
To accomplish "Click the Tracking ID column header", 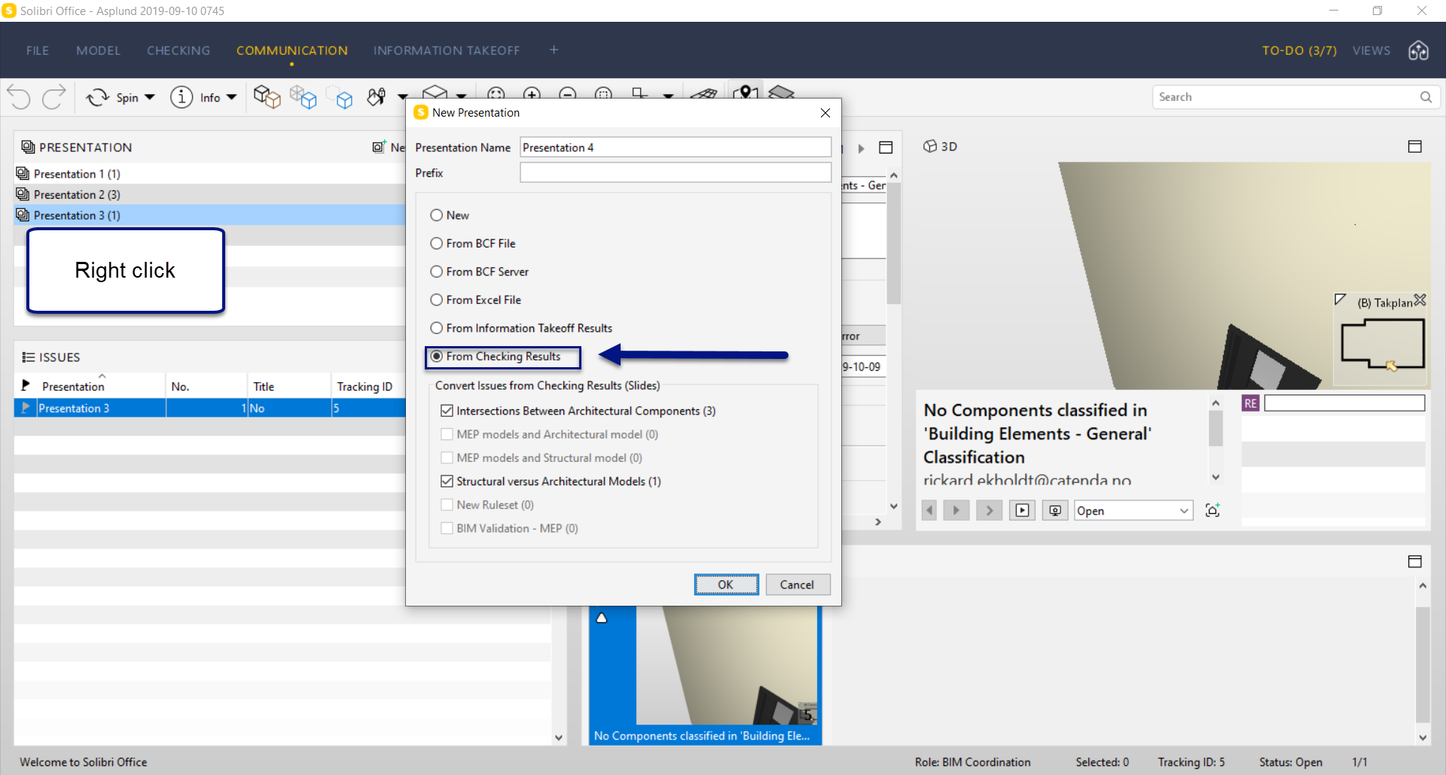I will pyautogui.click(x=368, y=386).
